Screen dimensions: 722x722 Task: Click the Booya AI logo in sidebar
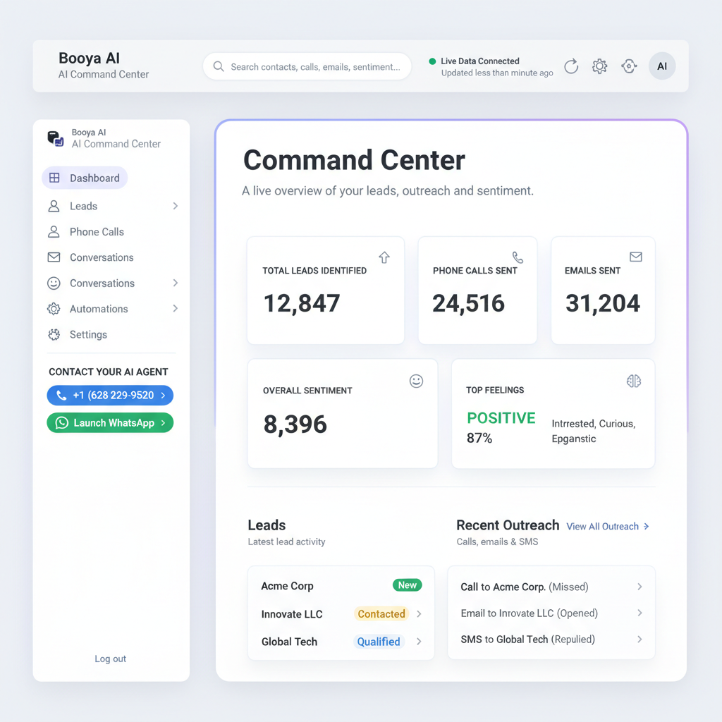tap(56, 138)
